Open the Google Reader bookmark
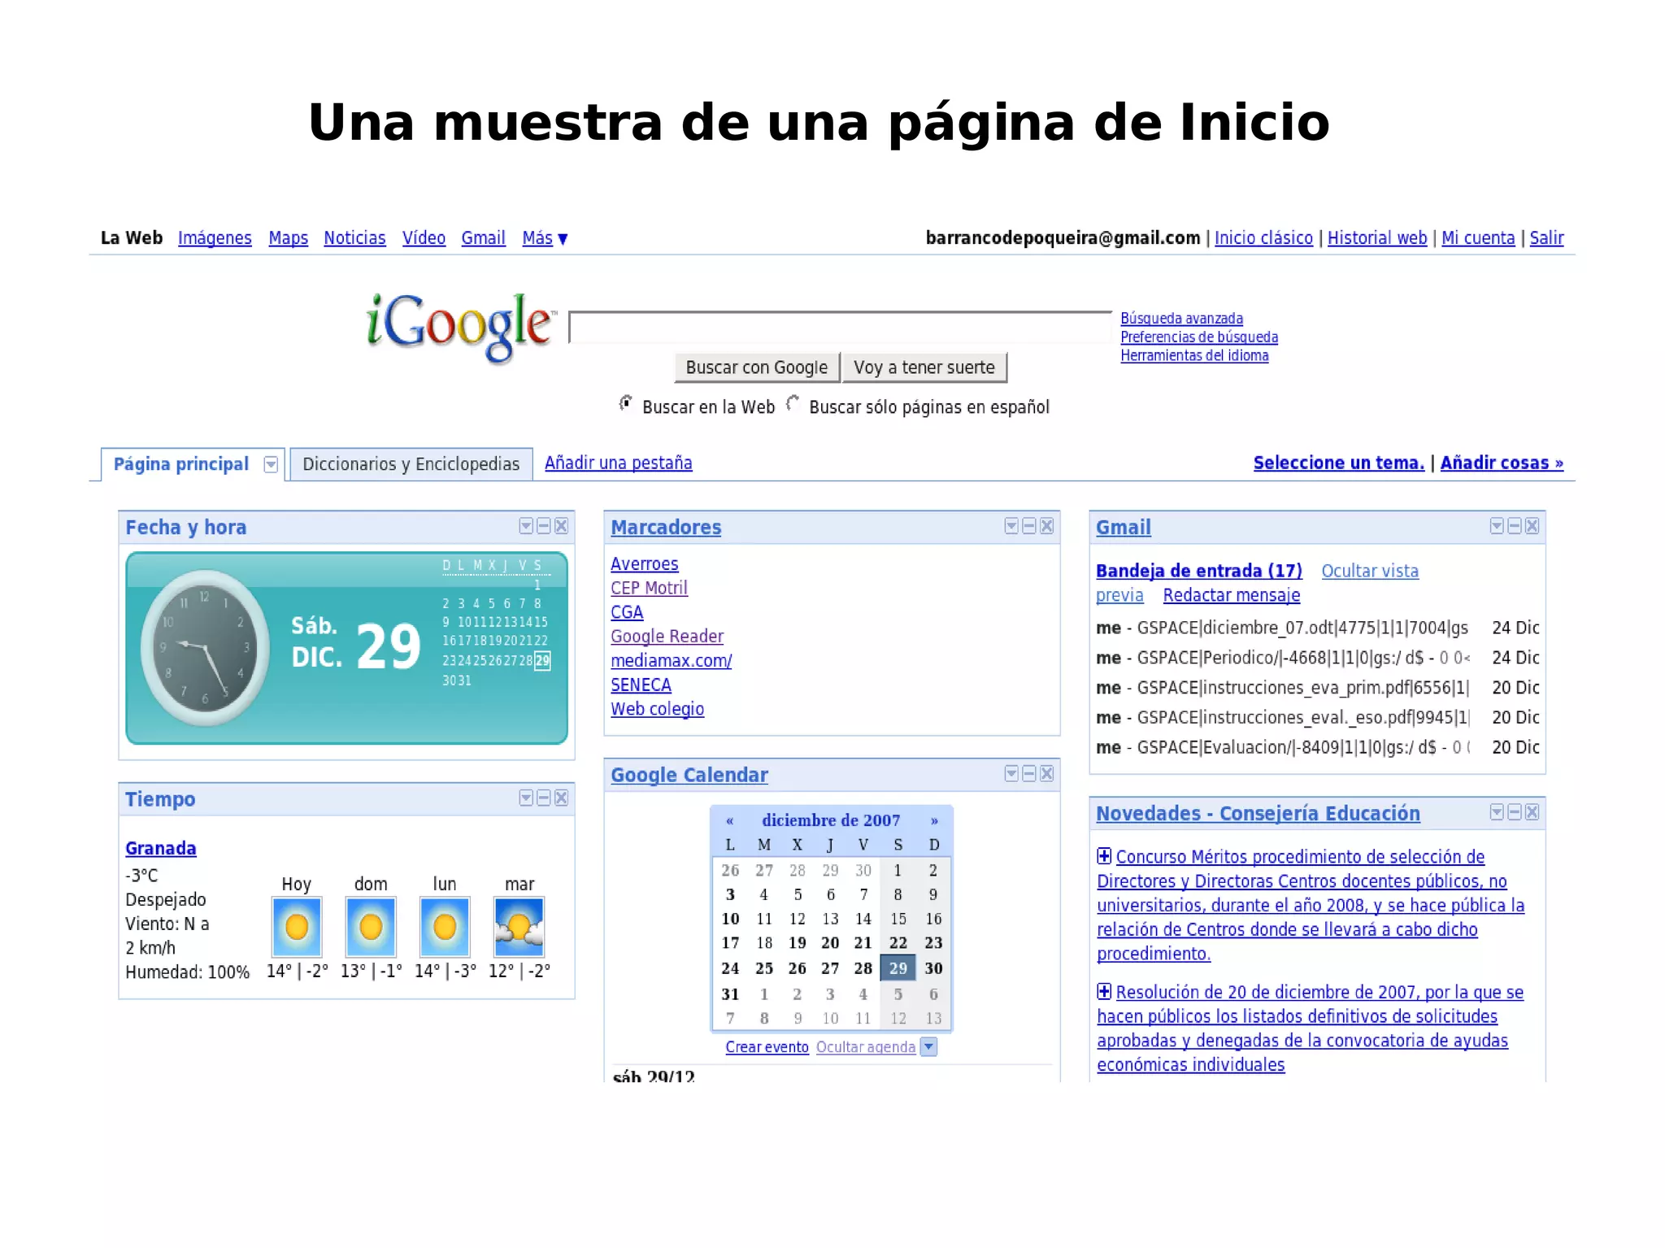1665x1248 pixels. [667, 637]
